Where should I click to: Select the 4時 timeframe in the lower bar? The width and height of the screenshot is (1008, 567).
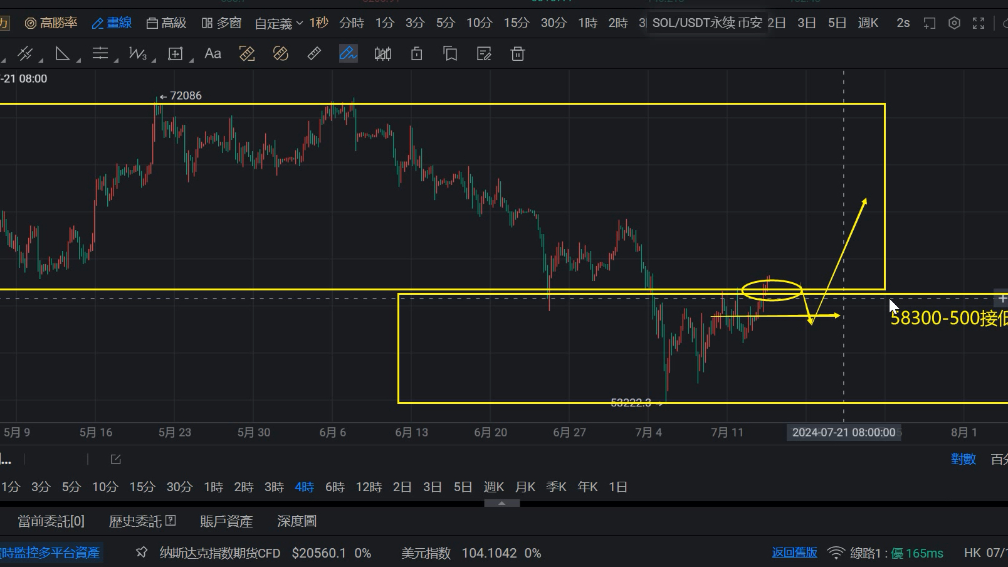305,487
